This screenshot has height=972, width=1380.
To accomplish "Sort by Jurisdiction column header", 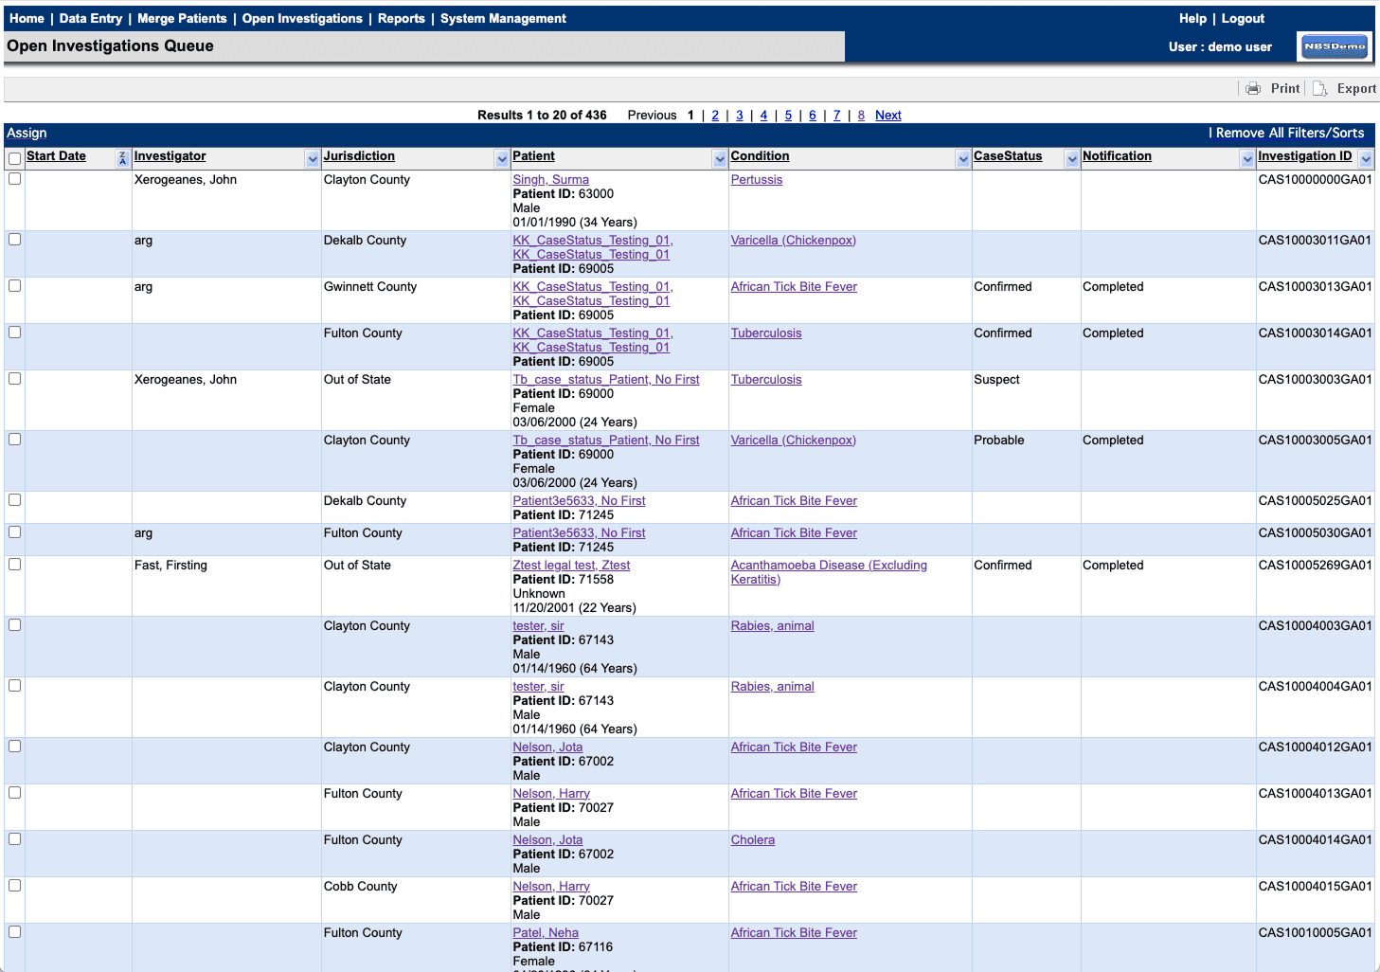I will (359, 156).
